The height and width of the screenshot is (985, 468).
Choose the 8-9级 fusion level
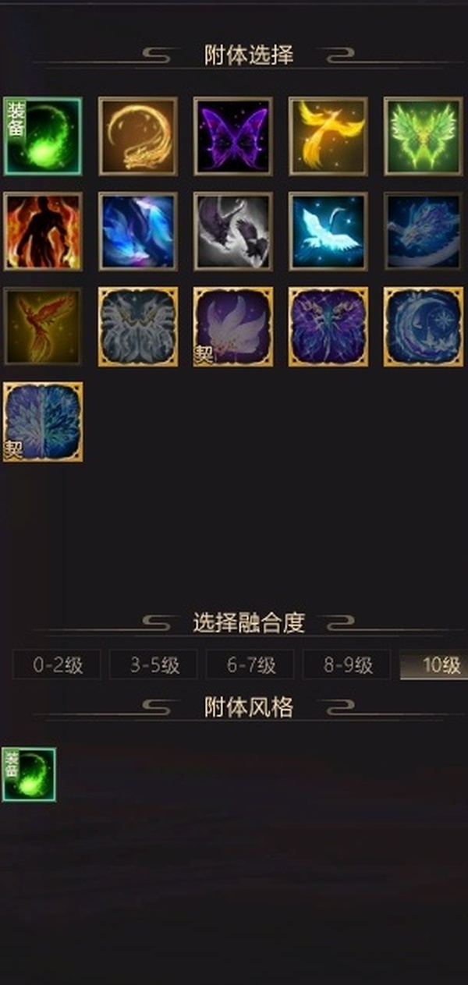click(347, 665)
